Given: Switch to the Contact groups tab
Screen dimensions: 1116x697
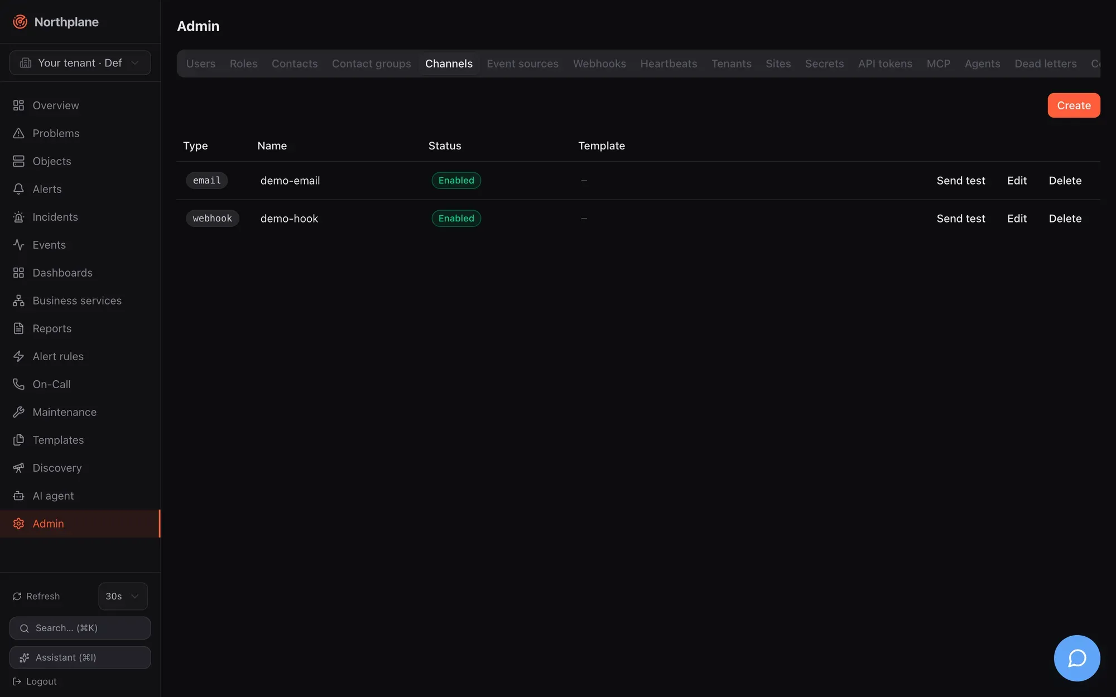Looking at the screenshot, I should tap(371, 64).
